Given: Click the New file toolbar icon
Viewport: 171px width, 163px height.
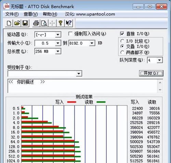Looking at the screenshot, I should click(x=9, y=23).
